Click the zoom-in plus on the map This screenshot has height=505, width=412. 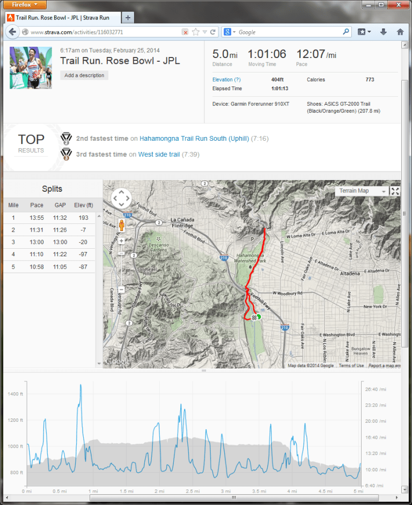[x=121, y=240]
